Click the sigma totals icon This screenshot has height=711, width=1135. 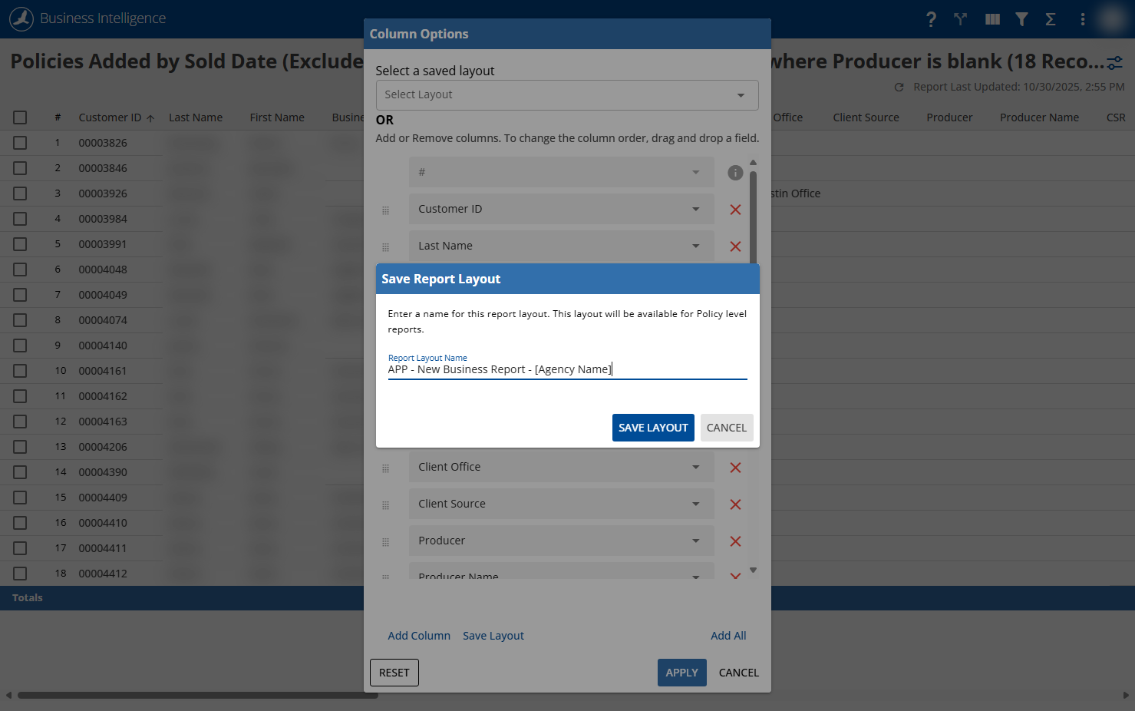[1051, 19]
